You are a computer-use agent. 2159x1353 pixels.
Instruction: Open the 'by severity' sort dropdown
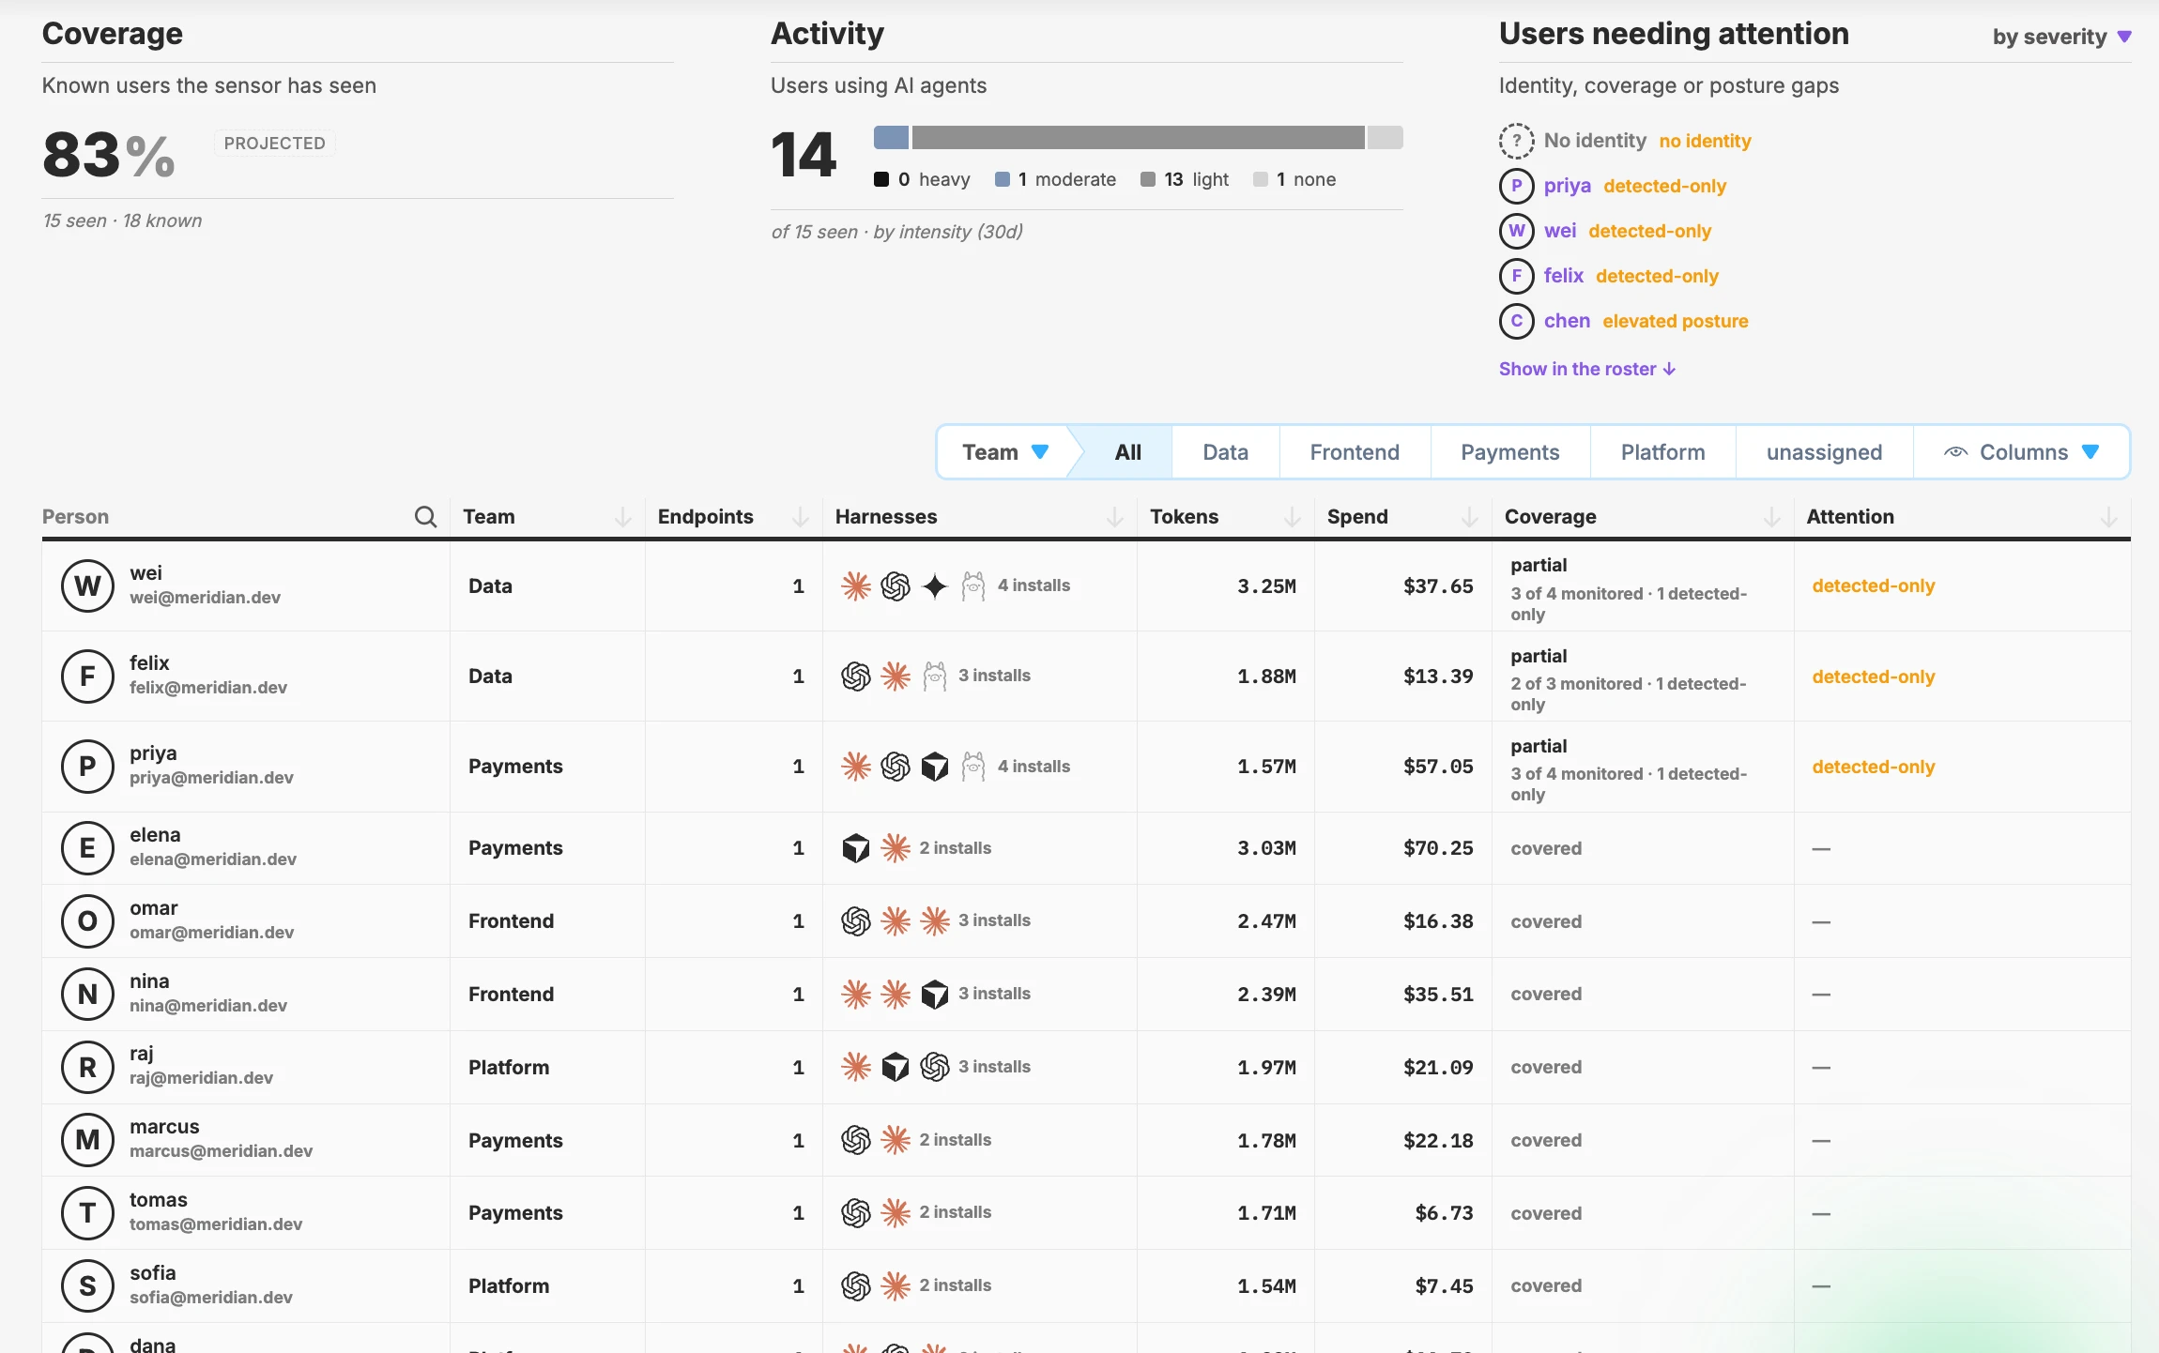[x=2062, y=37]
